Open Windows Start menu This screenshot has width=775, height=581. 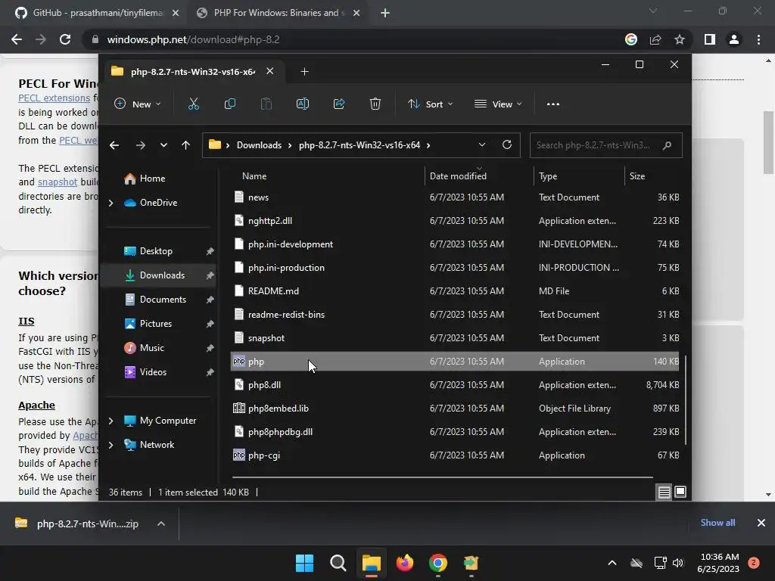coord(304,563)
